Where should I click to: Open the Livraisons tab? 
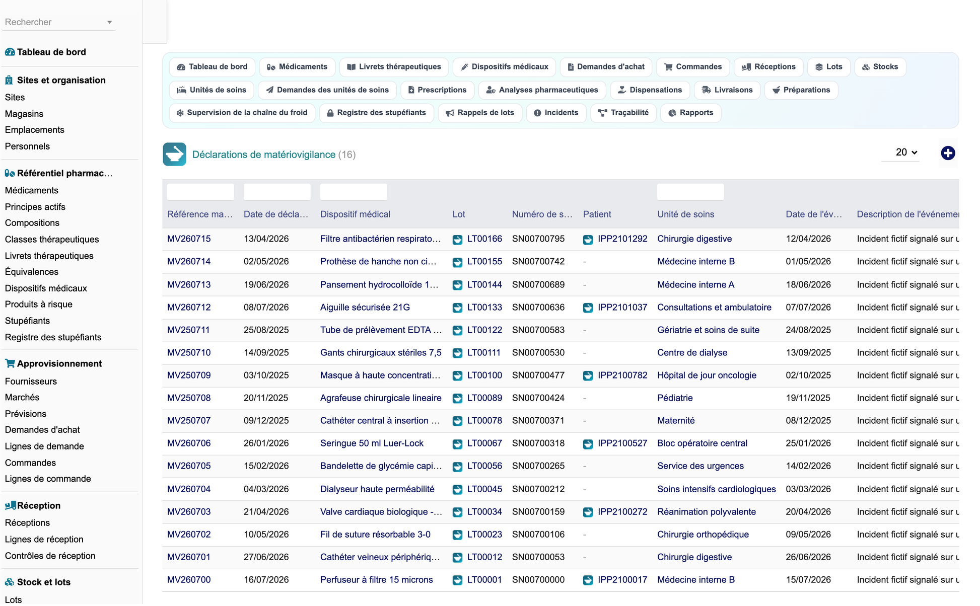point(727,90)
